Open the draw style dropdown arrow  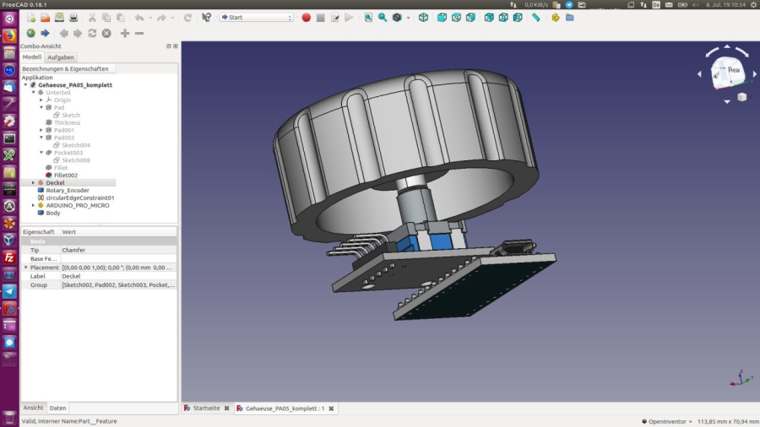pos(408,18)
